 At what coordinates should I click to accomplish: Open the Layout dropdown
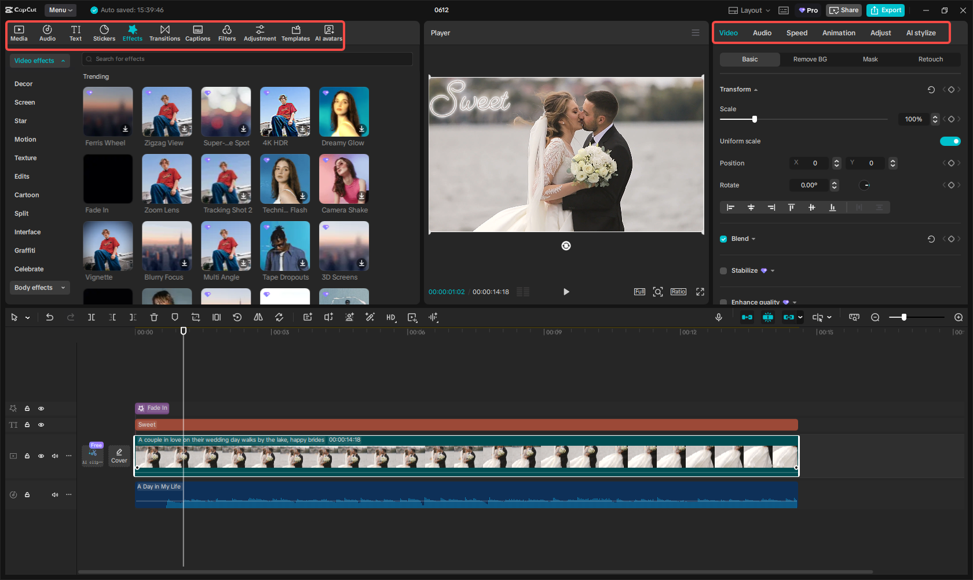tap(748, 10)
